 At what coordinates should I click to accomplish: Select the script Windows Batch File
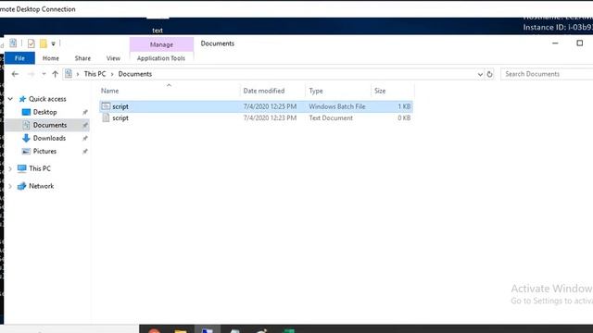pos(256,106)
